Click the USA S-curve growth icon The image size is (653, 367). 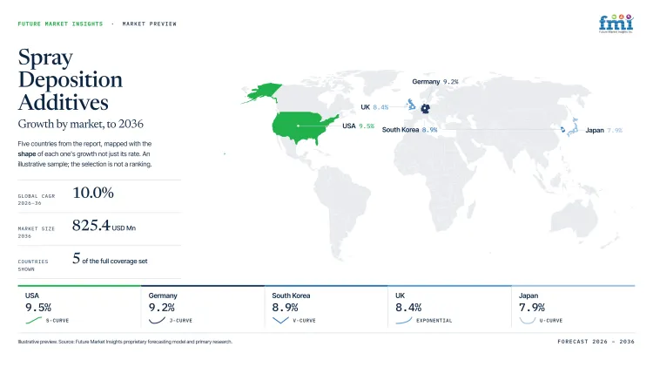point(34,320)
